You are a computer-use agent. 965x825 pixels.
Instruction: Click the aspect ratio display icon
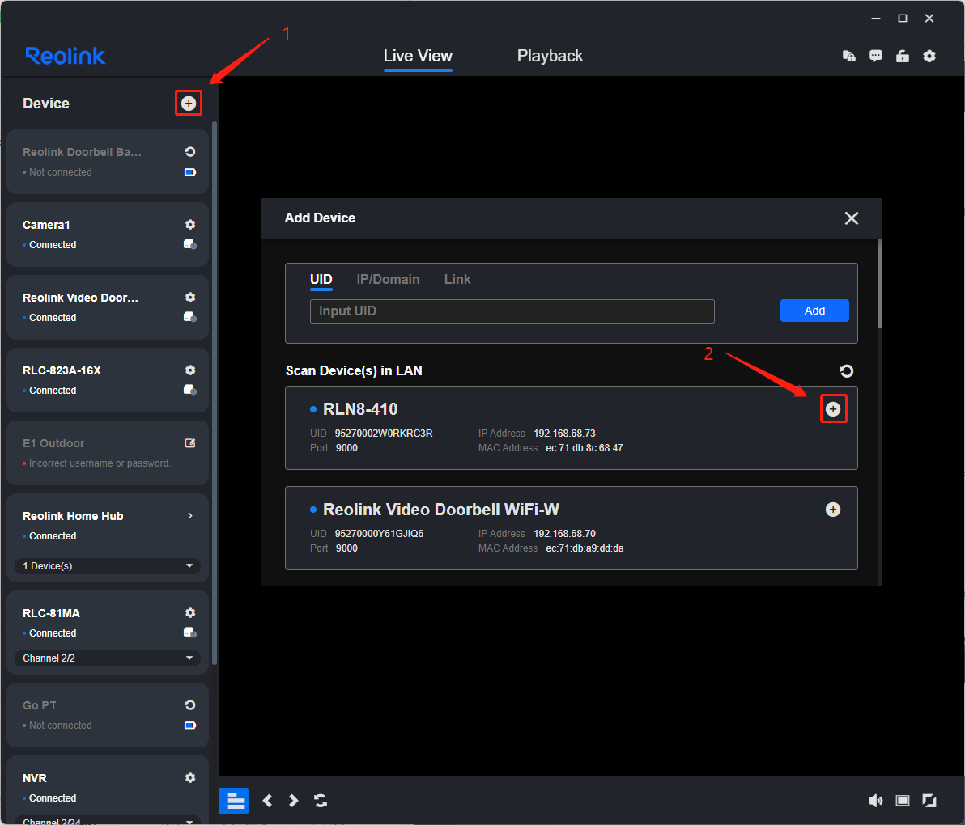click(903, 801)
